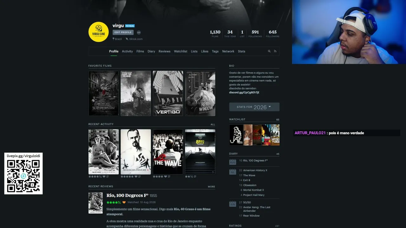Open the 50/50 diary entry
Screen dimensions: 406x228
(247, 202)
